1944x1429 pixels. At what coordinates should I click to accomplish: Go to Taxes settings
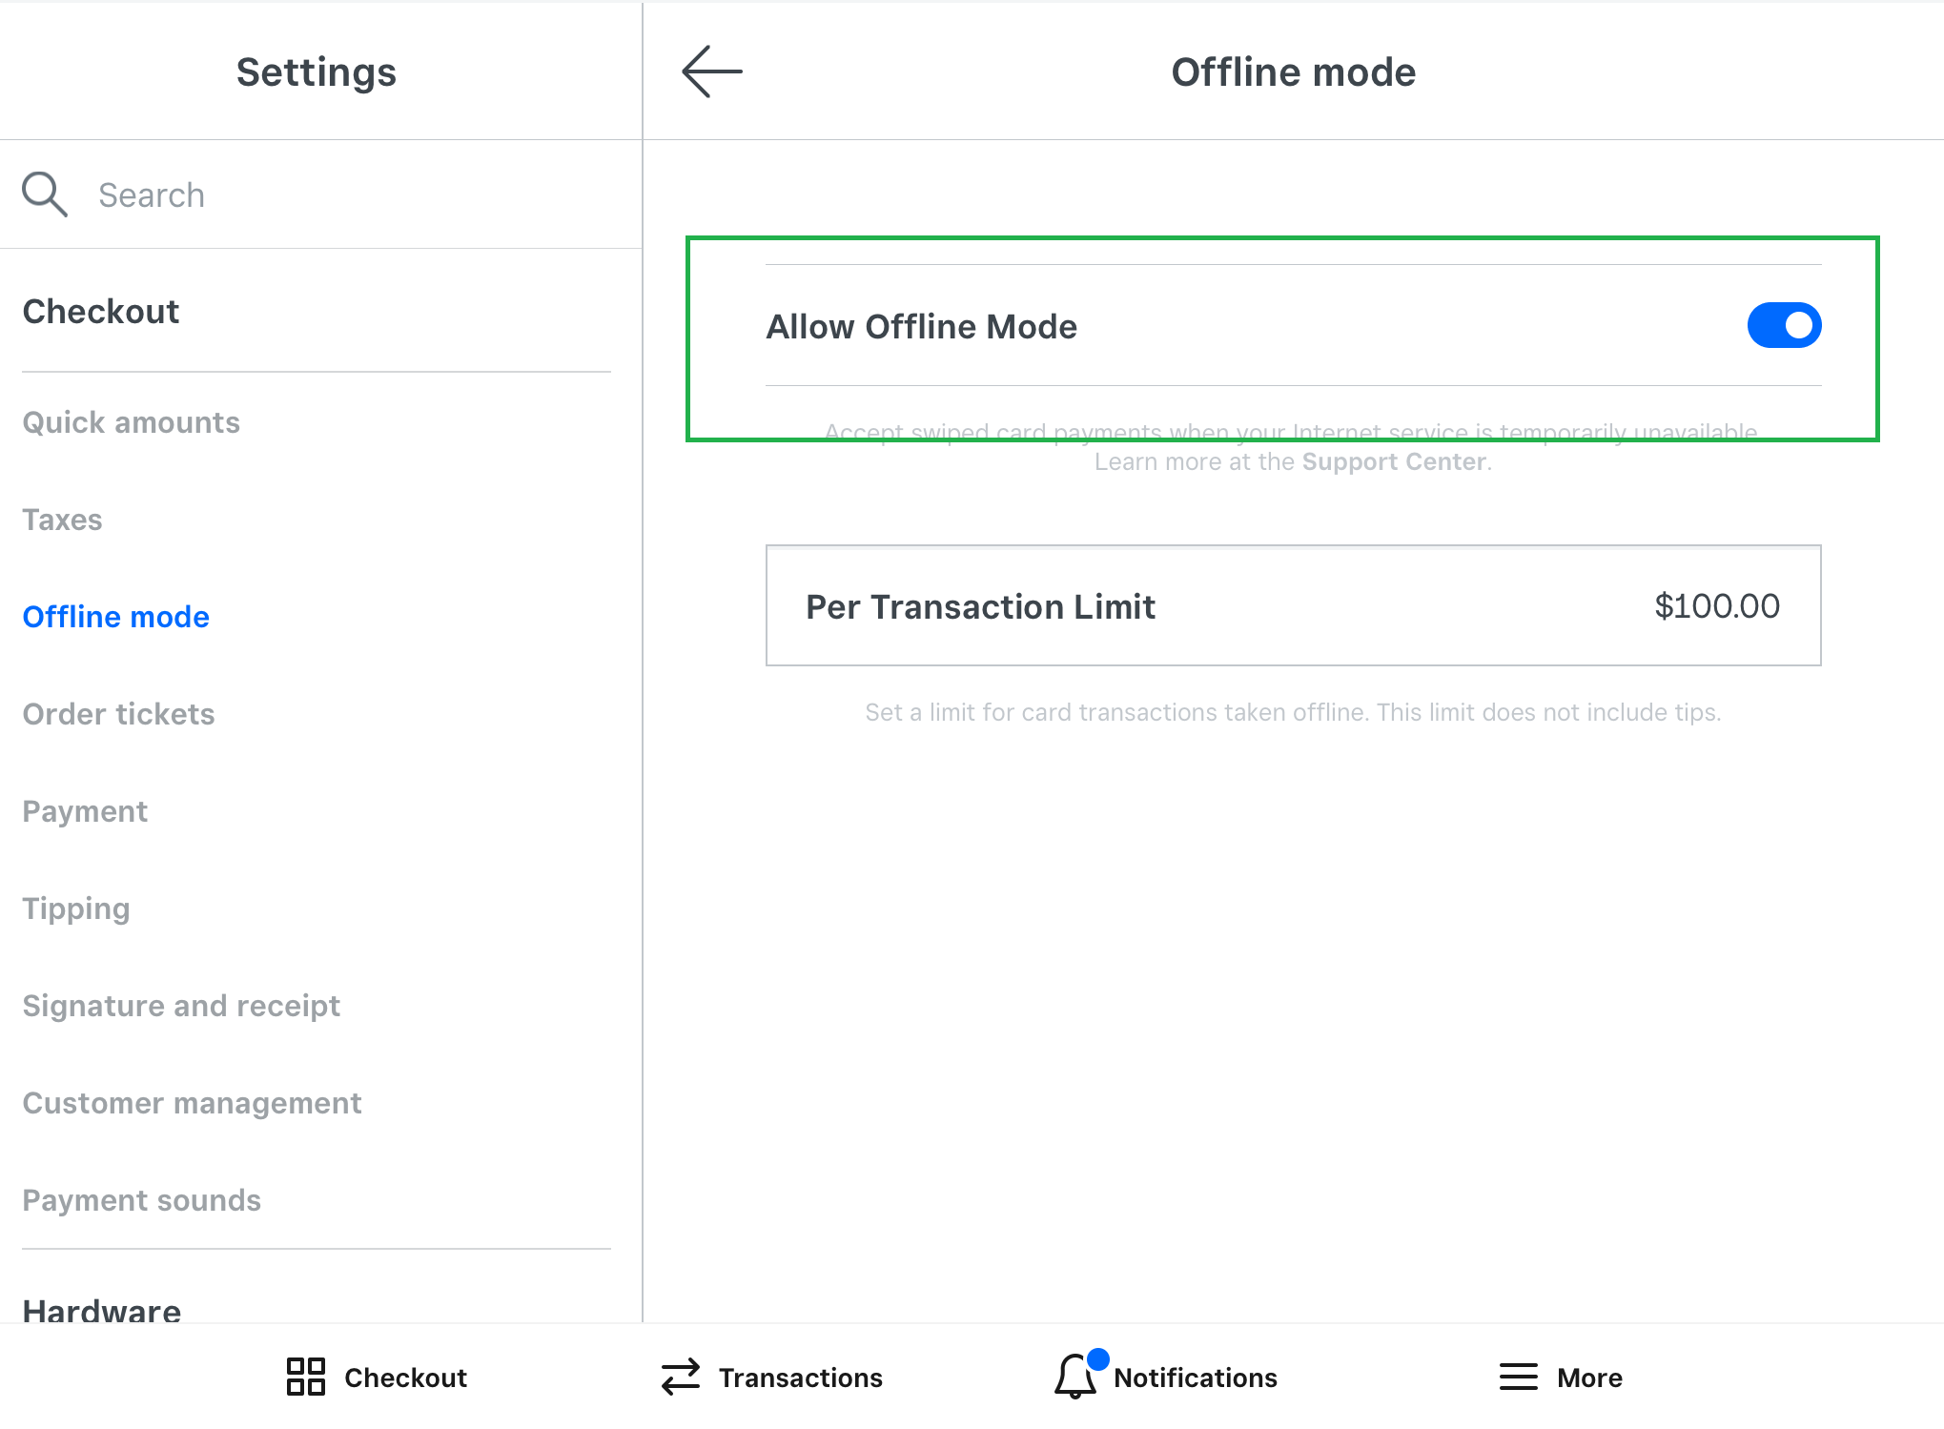63,520
